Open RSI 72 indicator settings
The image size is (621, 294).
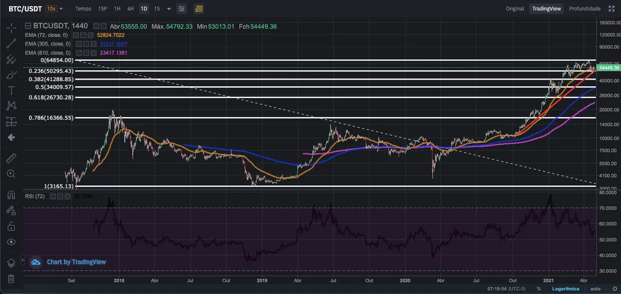click(x=61, y=196)
